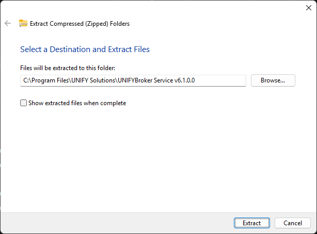This screenshot has width=317, height=234.
Task: Place cursor in empty space after path text
Action: [x=220, y=80]
